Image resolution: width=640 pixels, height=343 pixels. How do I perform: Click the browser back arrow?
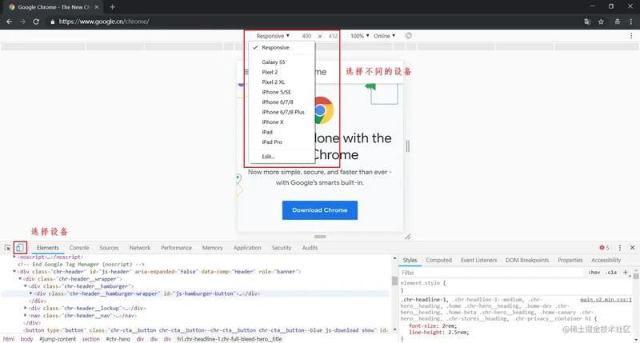click(x=9, y=22)
